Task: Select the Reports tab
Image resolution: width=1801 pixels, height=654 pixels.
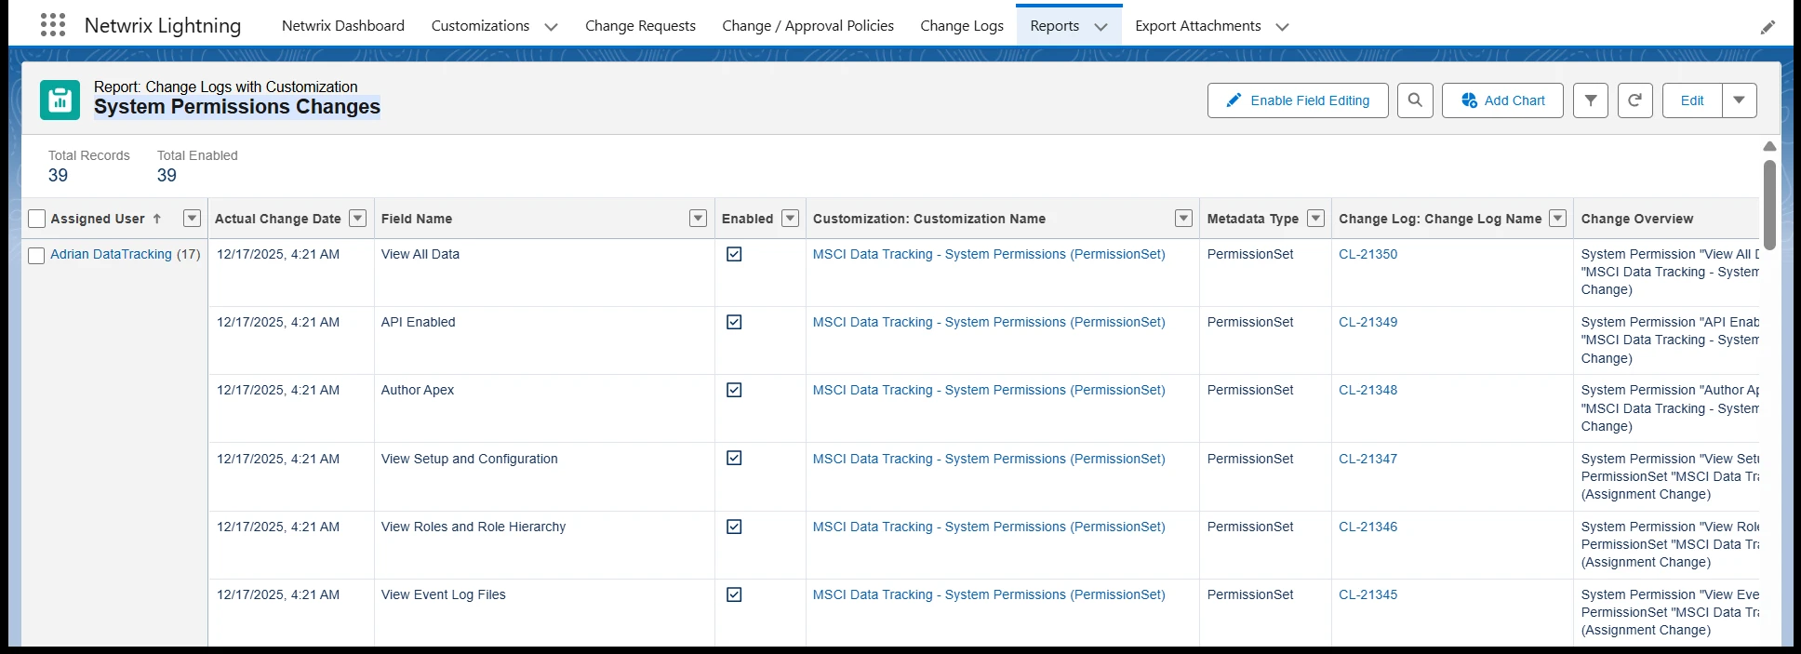Action: click(x=1054, y=26)
